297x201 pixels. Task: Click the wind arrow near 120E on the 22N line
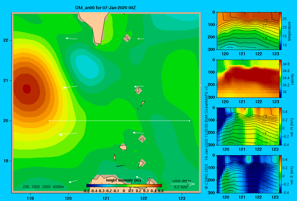pos(71,38)
